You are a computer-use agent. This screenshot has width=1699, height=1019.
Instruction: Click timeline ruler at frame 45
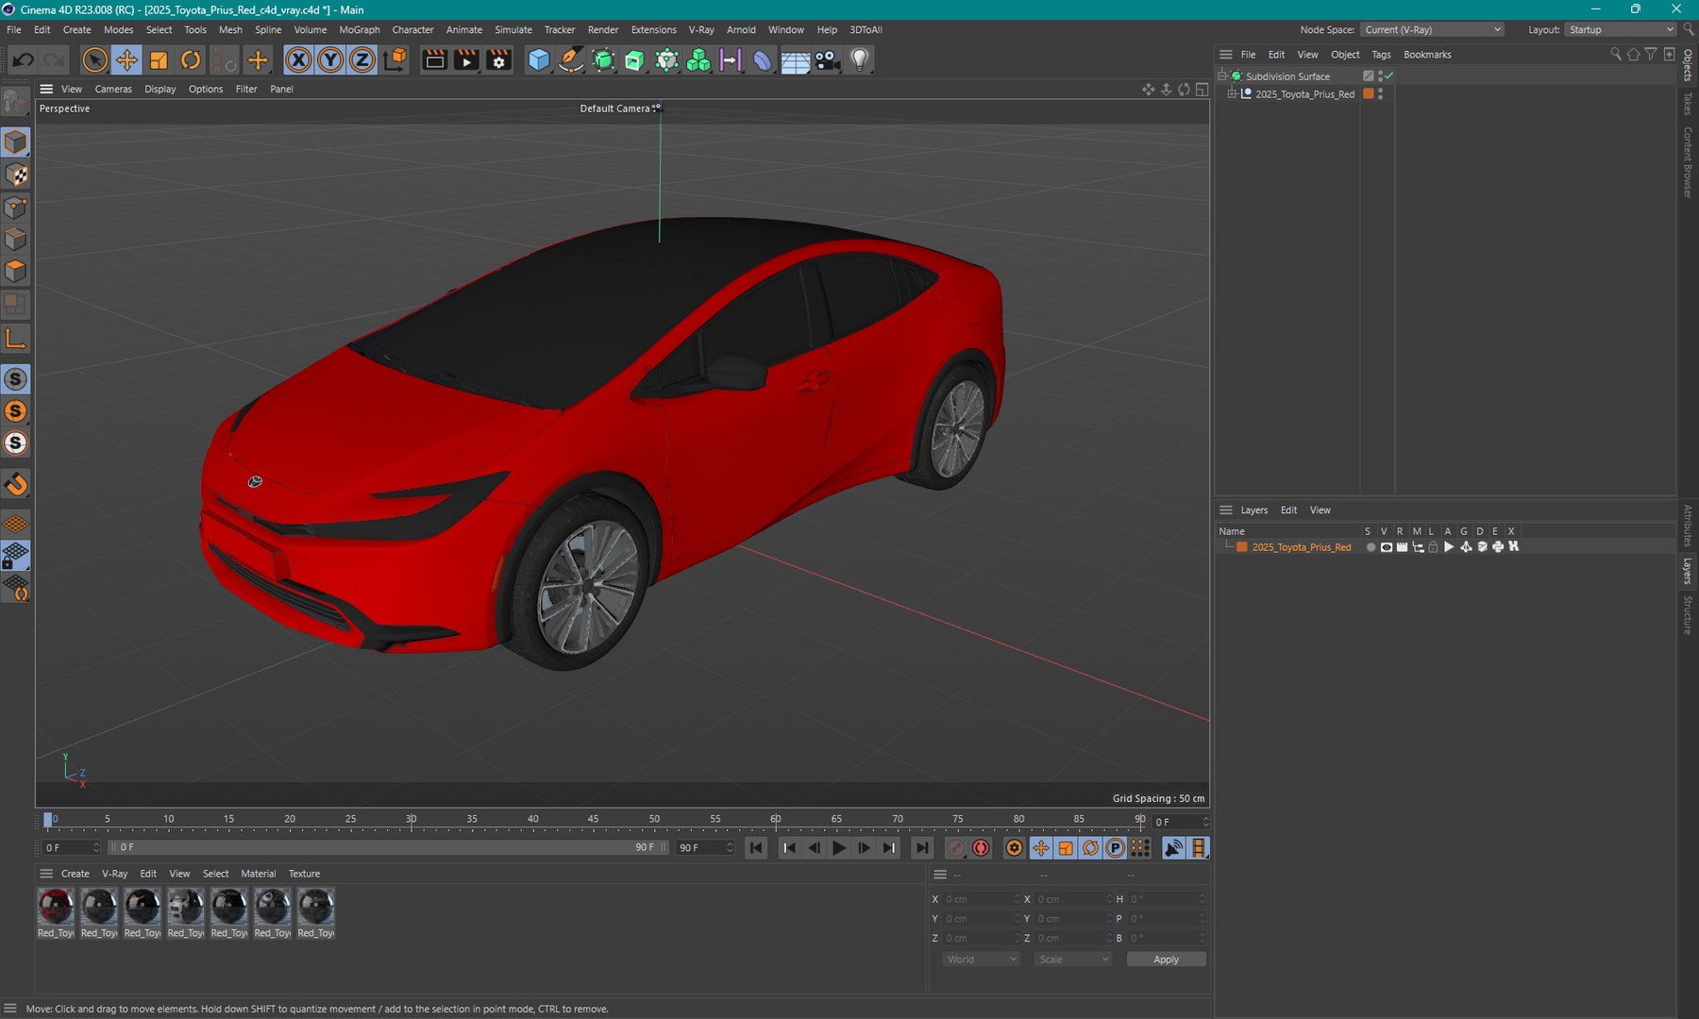[594, 820]
